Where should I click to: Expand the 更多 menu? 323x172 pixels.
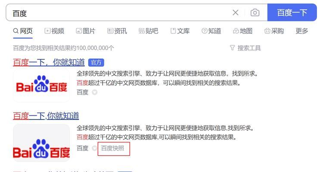click(x=302, y=31)
